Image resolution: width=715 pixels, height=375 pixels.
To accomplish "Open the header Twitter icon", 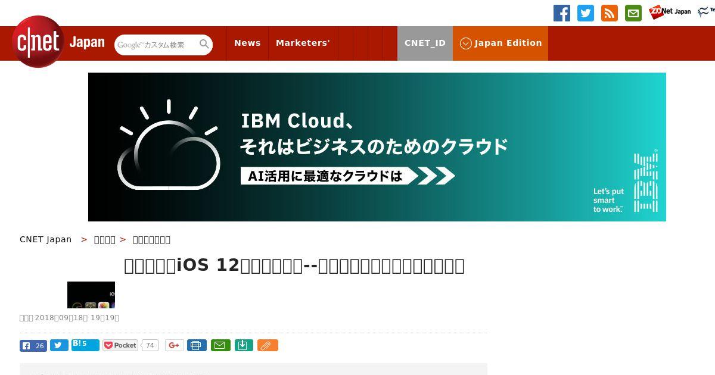I will coord(586,13).
